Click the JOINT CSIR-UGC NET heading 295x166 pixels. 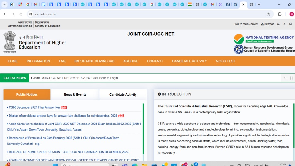(x=151, y=34)
